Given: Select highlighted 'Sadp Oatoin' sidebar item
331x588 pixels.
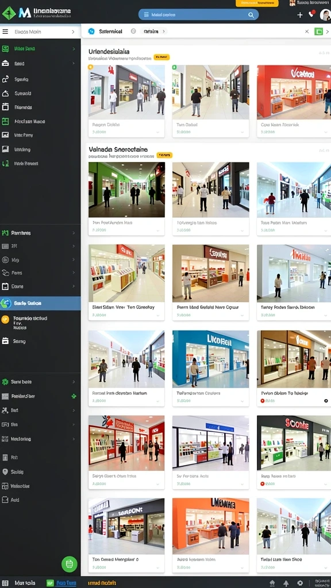Looking at the screenshot, I should (41, 303).
